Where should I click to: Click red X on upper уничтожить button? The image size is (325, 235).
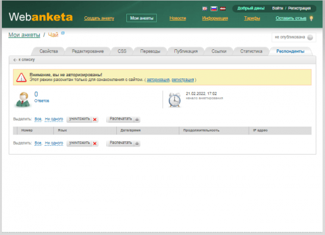pos(95,120)
